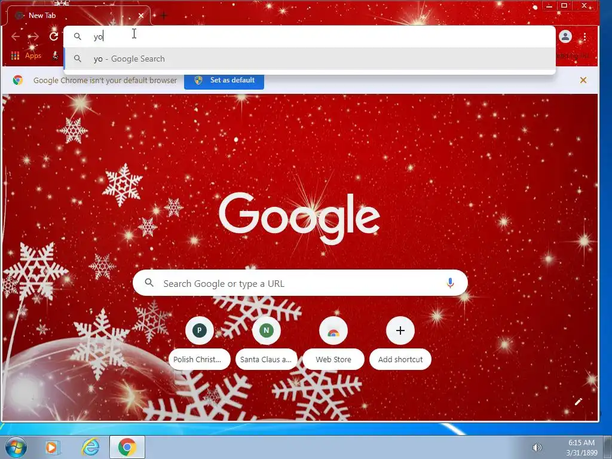The height and width of the screenshot is (459, 612).
Task: Open the Polish Christ... shortcut icon
Action: tap(200, 331)
